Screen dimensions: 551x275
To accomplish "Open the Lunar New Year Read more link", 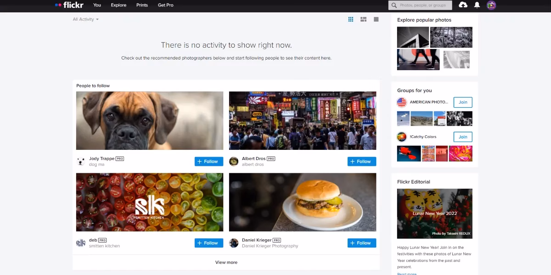I will coord(406,273).
